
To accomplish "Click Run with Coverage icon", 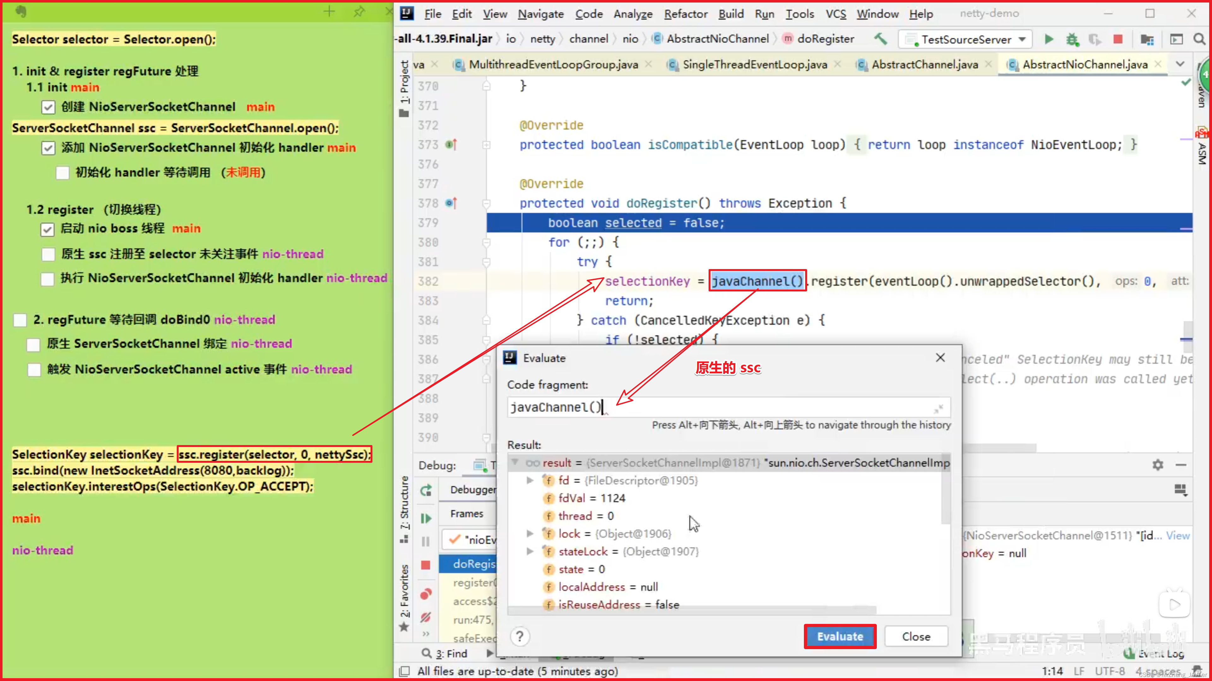I will (1095, 39).
